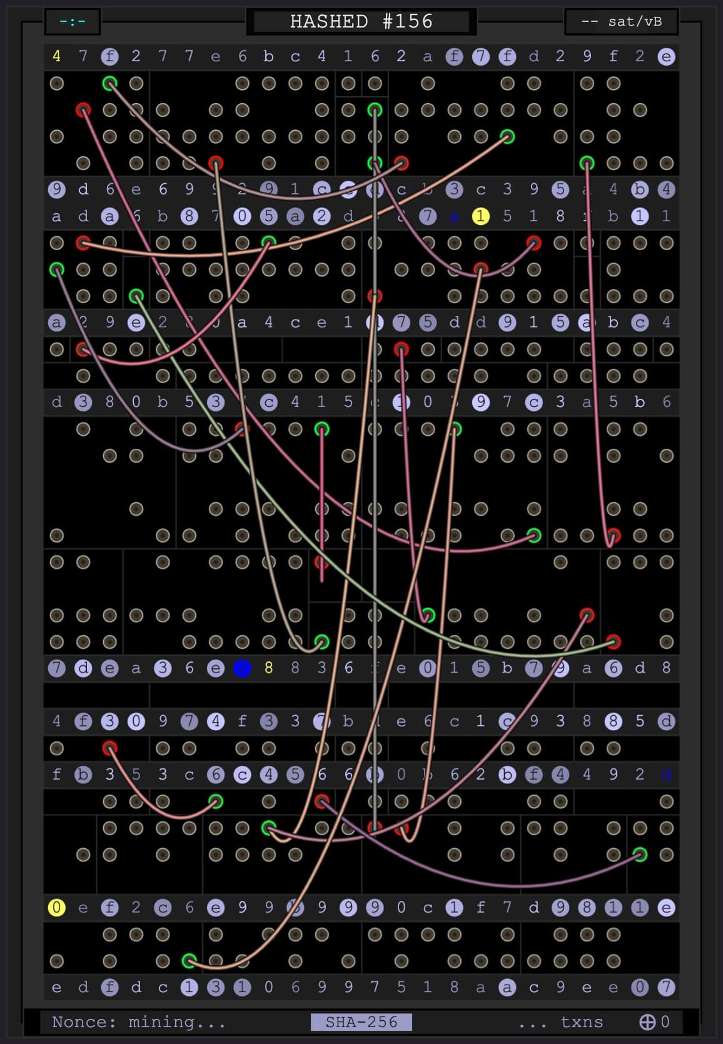Toggle the red jack in the top panel's second row
723x1044 pixels.
coord(83,110)
